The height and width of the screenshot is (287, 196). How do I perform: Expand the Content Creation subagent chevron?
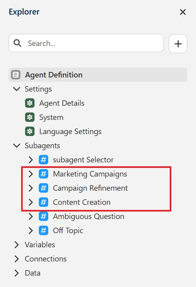(31, 202)
